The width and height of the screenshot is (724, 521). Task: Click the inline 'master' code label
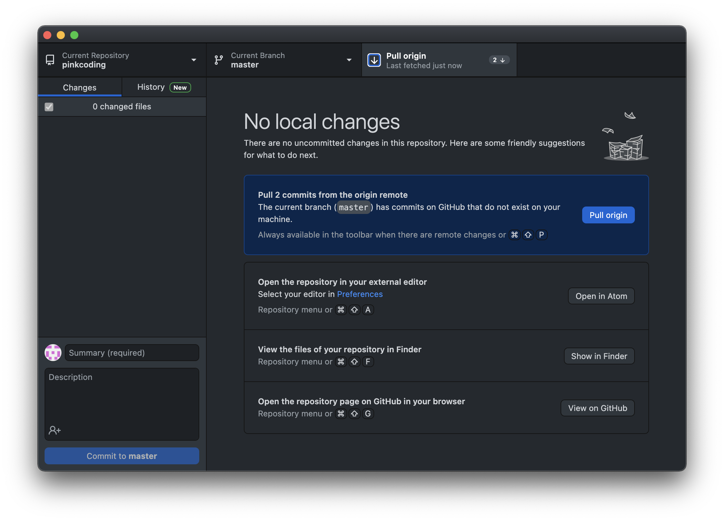point(353,207)
